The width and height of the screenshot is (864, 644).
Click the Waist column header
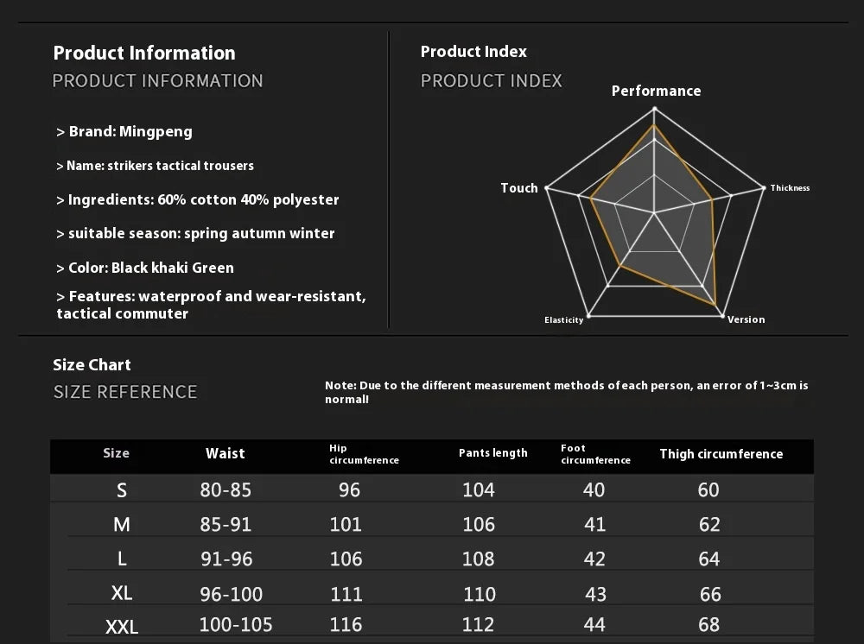[x=226, y=454]
